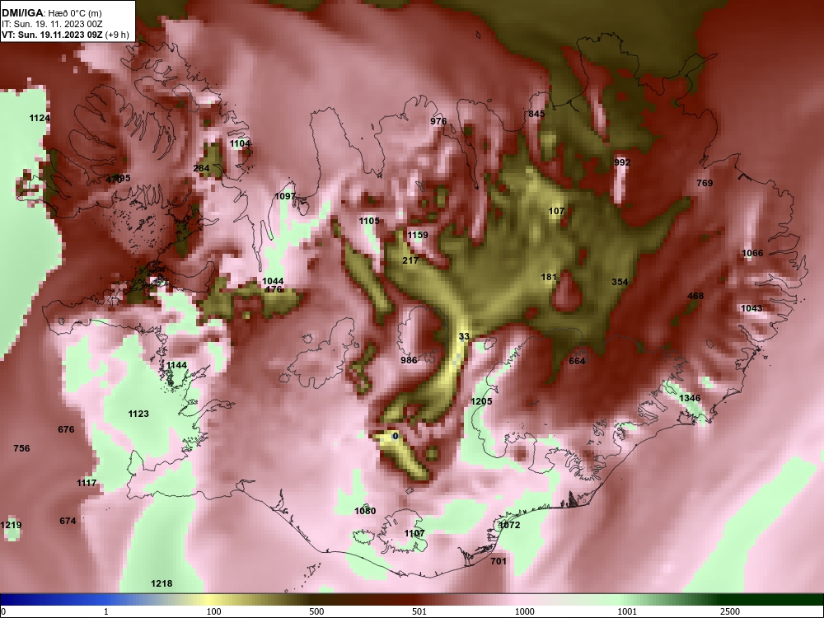
Task: Click the map value 217
Action: click(x=410, y=260)
